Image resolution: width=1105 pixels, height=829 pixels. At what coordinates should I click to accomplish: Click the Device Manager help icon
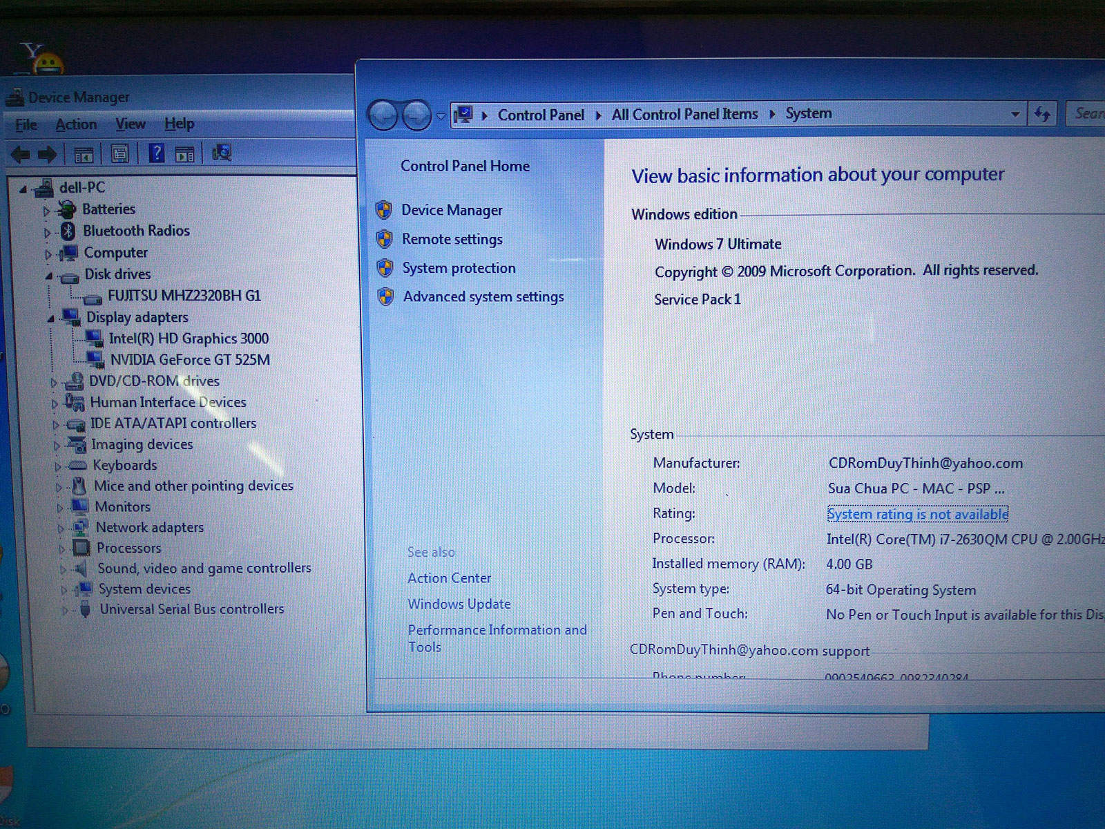point(157,153)
